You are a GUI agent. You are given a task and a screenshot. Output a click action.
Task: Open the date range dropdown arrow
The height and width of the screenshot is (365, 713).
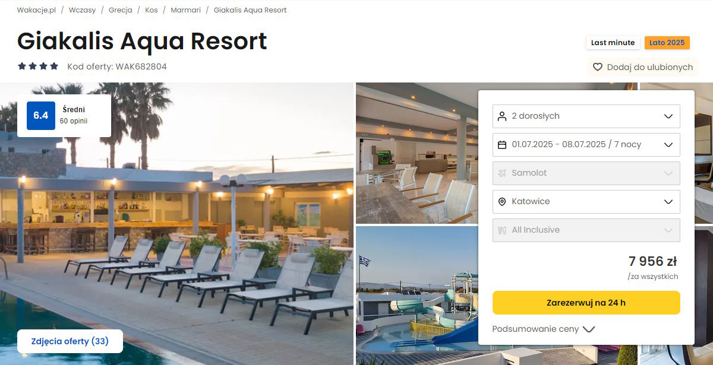tap(668, 145)
